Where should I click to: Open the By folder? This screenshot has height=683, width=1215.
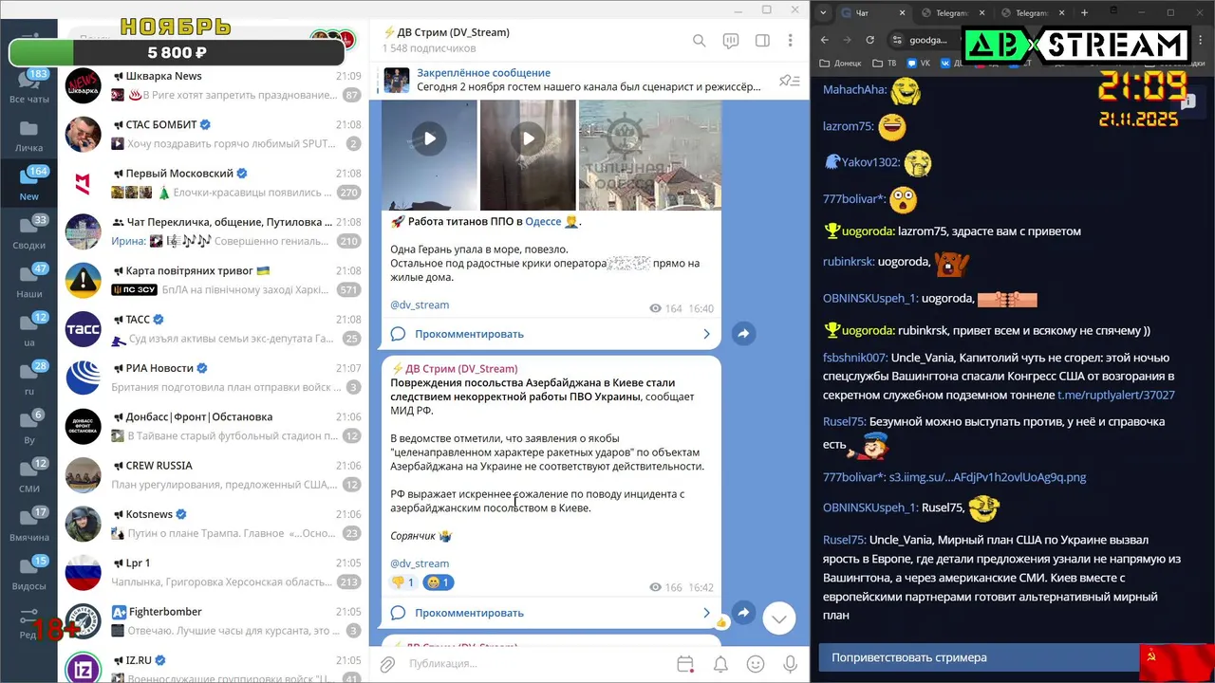tap(29, 428)
